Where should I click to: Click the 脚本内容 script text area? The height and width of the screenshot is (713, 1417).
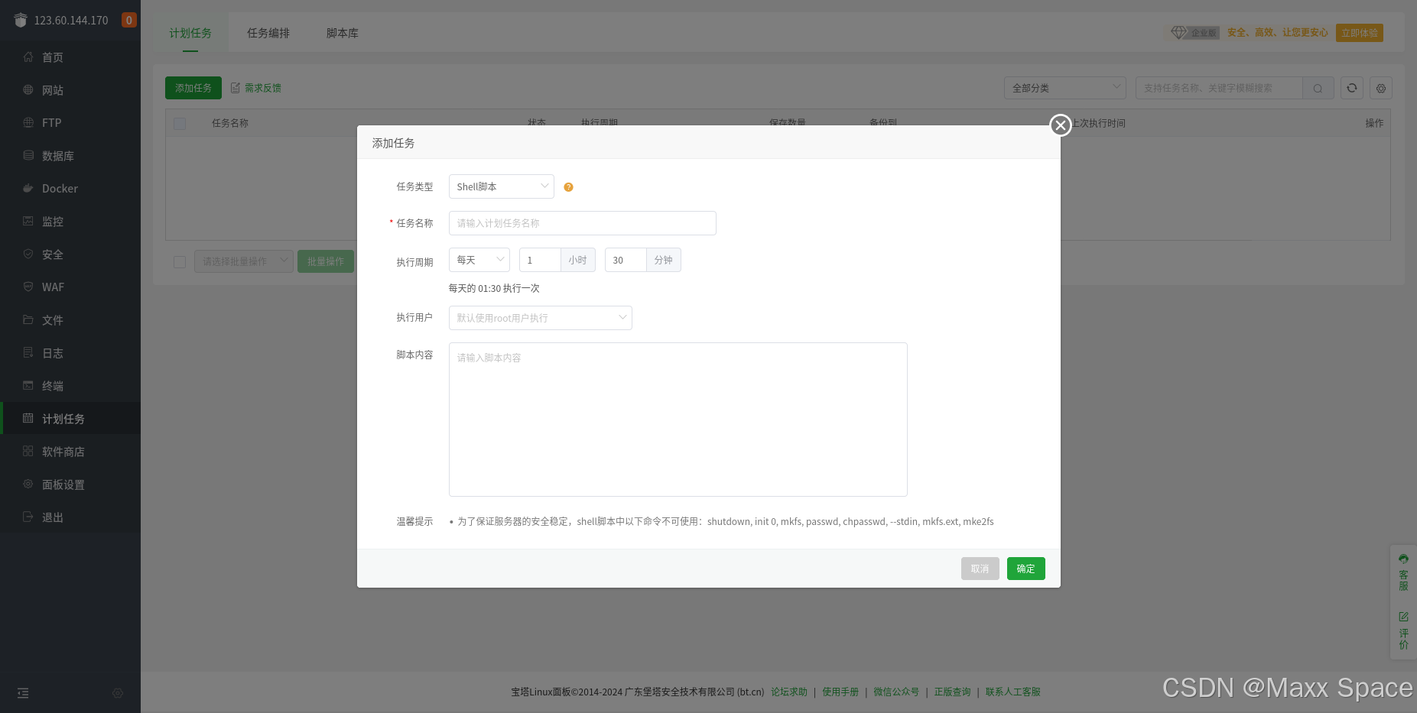[678, 420]
